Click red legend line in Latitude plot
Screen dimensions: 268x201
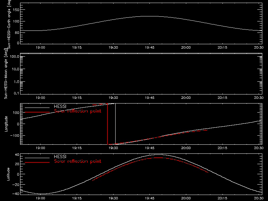pos(37,162)
